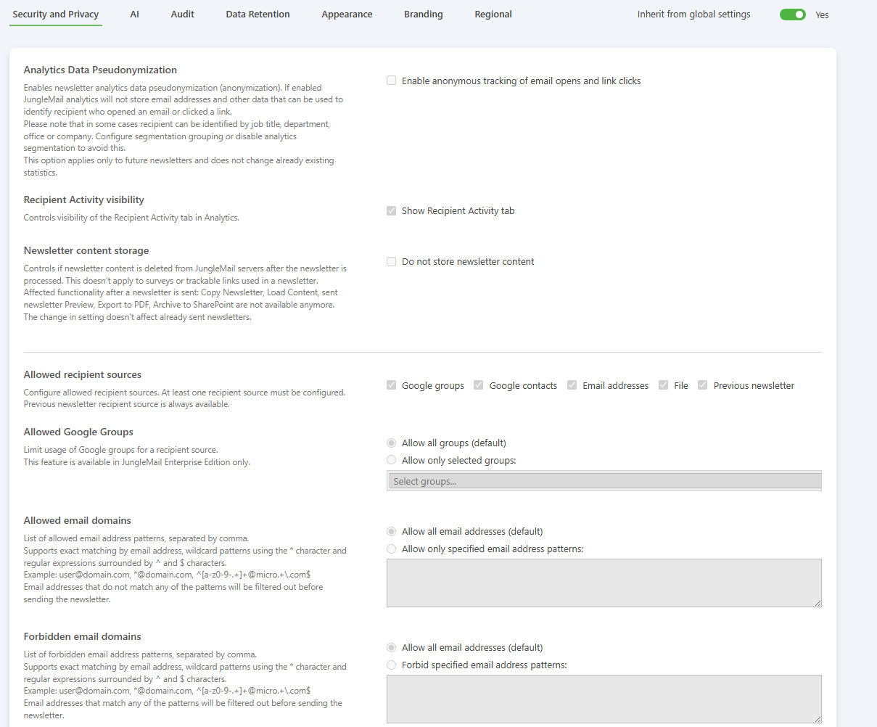
Task: Select Allow all email addresses under Allowed domains
Action: point(392,531)
